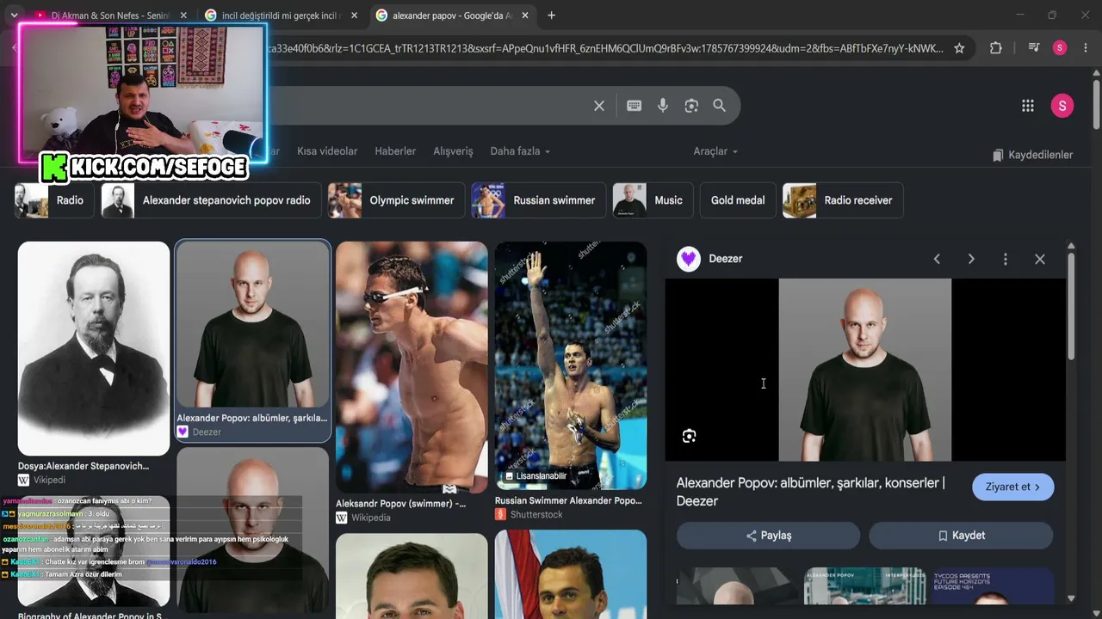Switch to the Dj Akman & Son Nefes tab
This screenshot has height=619, width=1102.
(x=112, y=15)
